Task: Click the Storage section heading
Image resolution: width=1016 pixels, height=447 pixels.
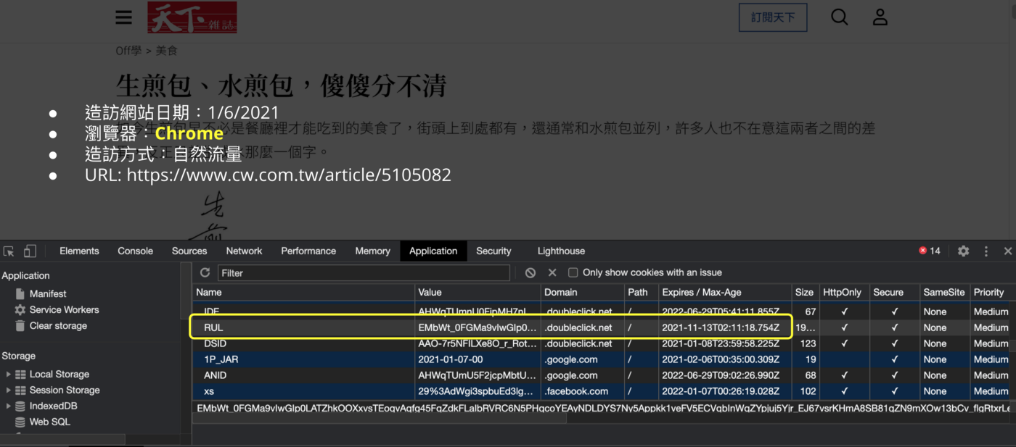Action: pos(19,356)
